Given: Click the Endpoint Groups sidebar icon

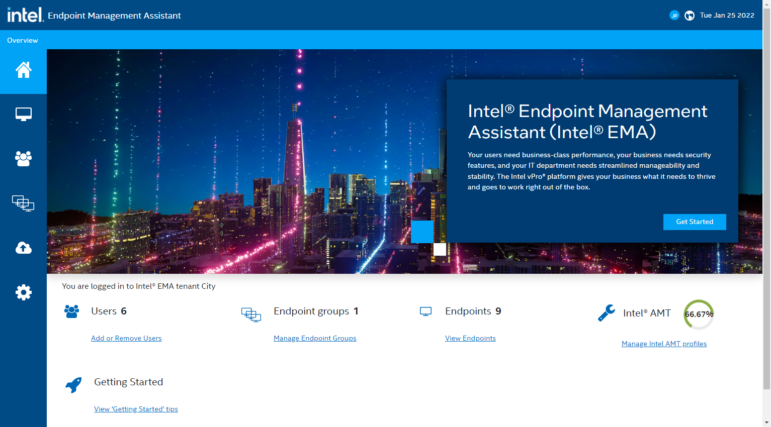Looking at the screenshot, I should (x=23, y=203).
